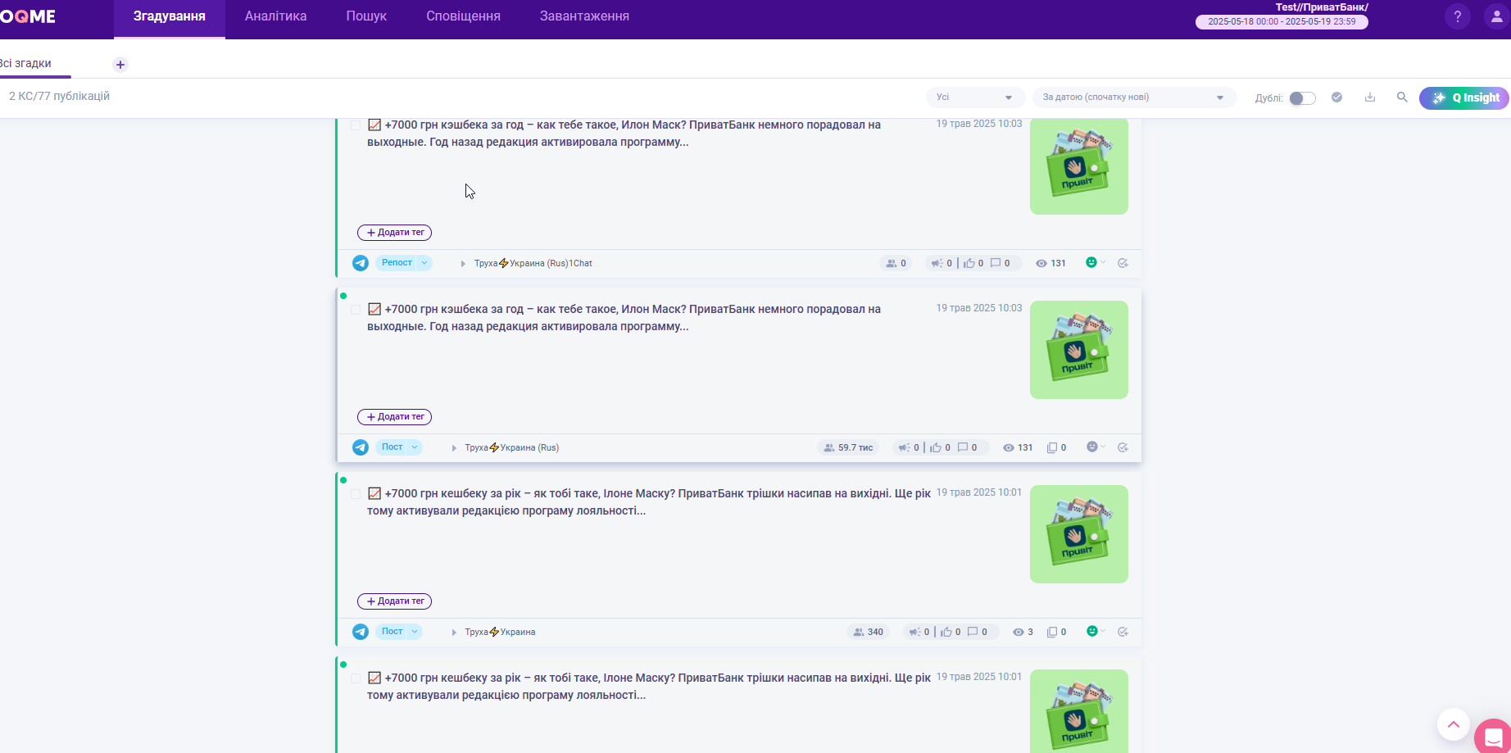Open the pink chat support widget

pyautogui.click(x=1493, y=737)
